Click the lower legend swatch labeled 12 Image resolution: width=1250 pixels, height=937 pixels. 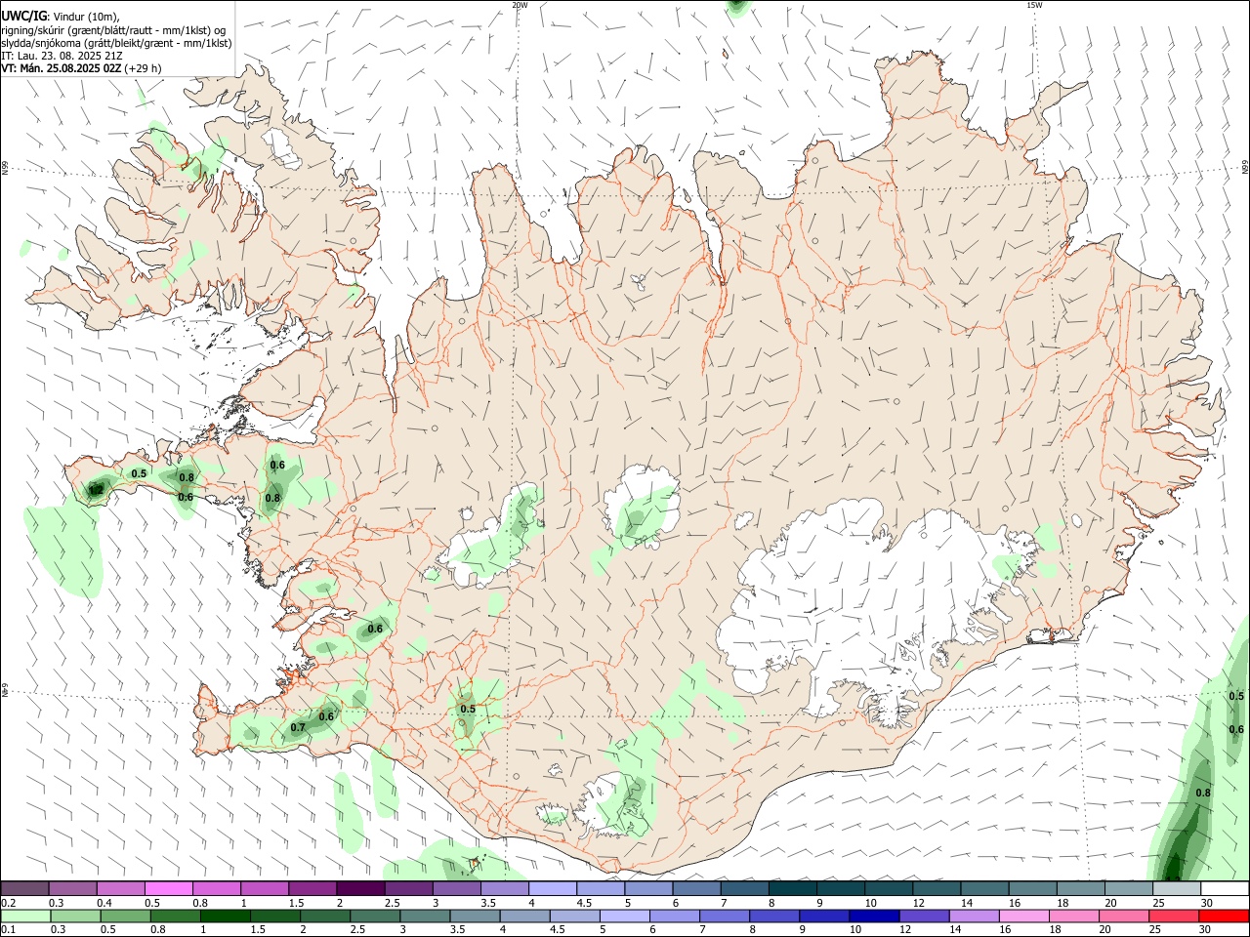[925, 916]
